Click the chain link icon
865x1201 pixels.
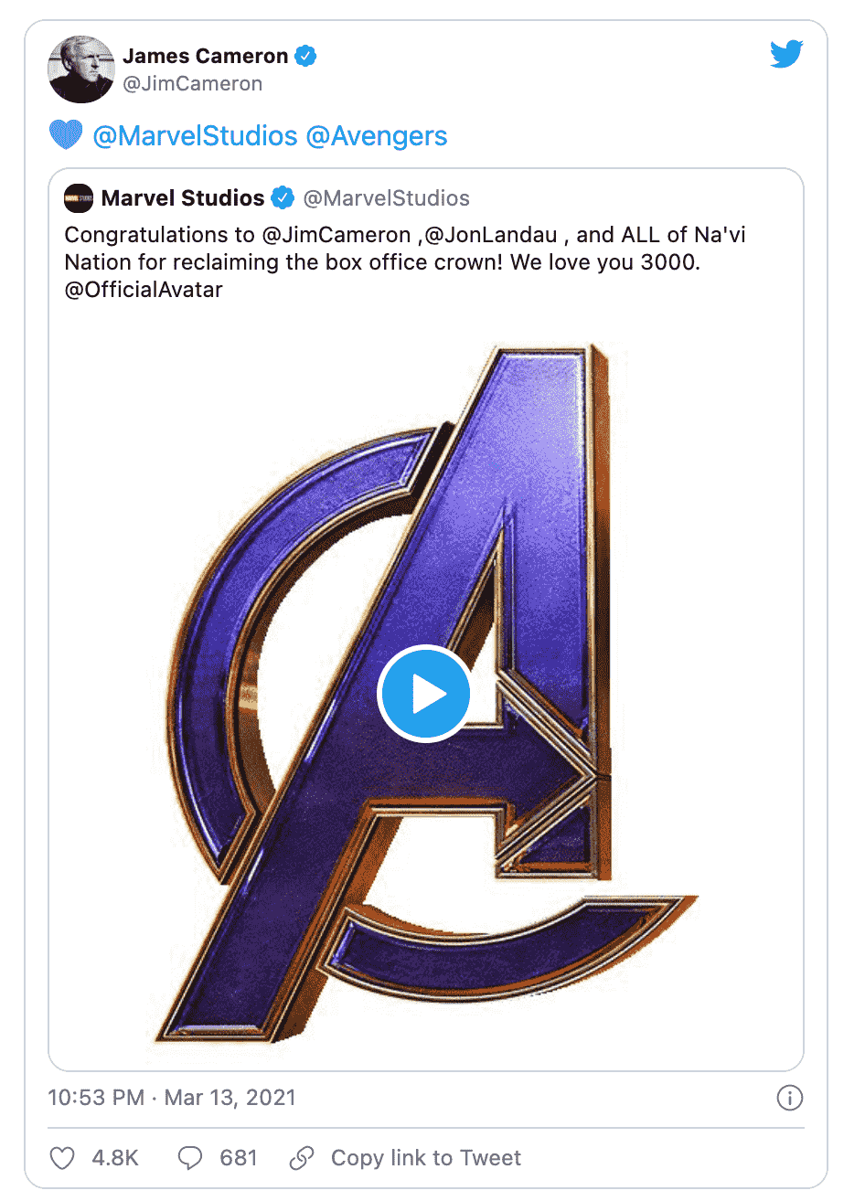(x=302, y=1158)
